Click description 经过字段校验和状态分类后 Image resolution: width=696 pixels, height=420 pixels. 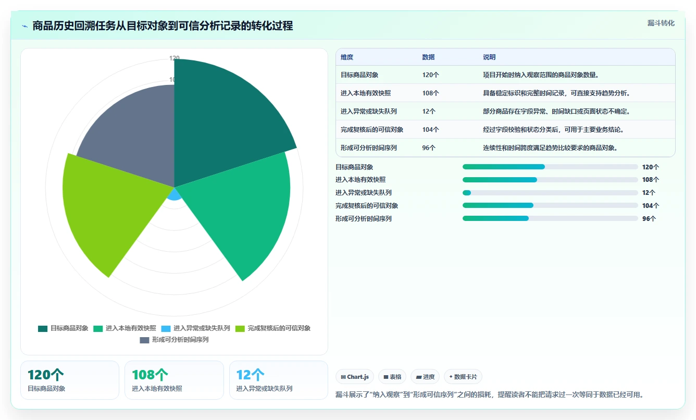point(553,130)
